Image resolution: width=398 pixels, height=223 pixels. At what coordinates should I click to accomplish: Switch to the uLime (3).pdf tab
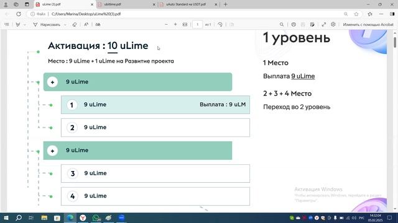pos(64,4)
